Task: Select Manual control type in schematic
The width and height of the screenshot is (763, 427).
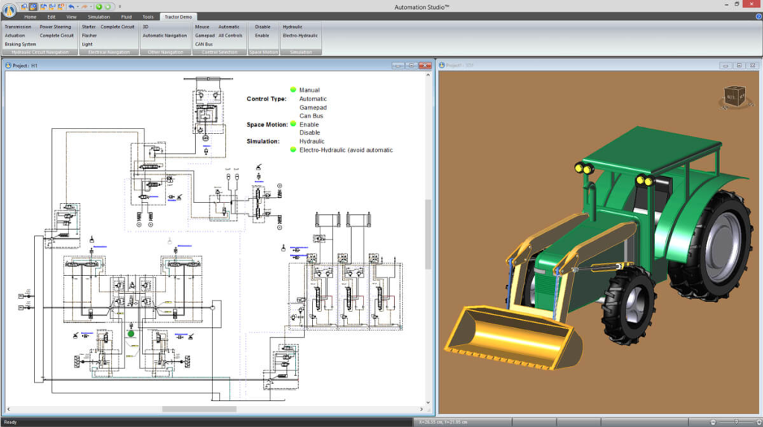Action: [309, 90]
